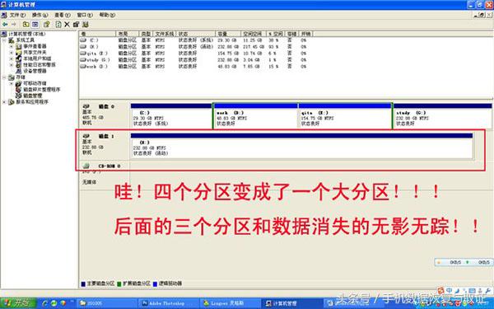Sort by the 状态 column header
The height and width of the screenshot is (309, 494).
(196, 34)
